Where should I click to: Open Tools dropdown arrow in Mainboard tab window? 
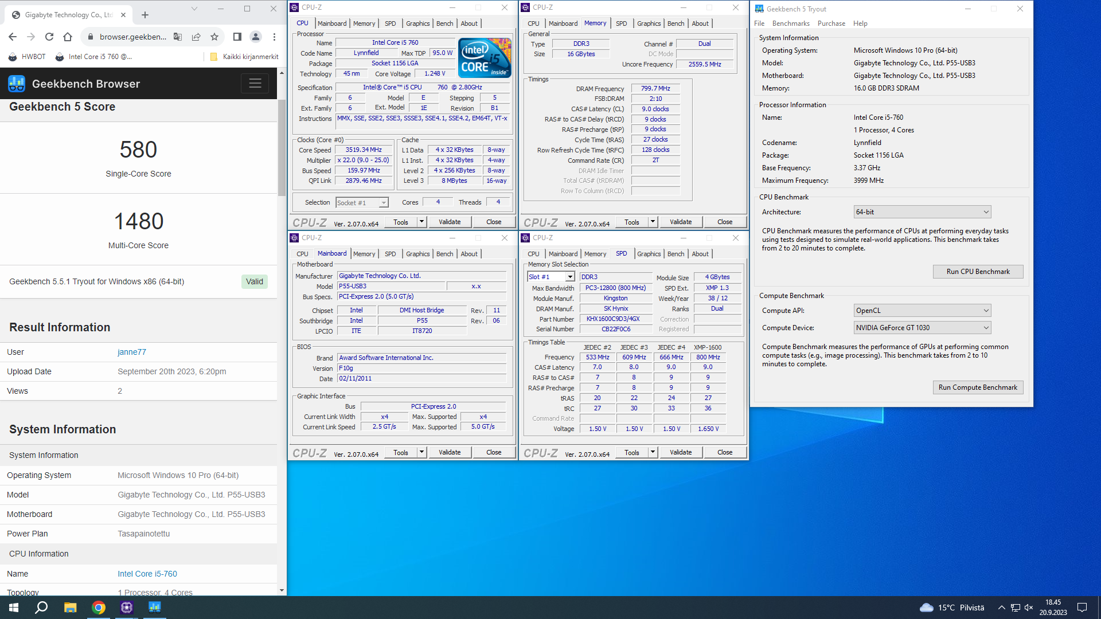coord(421,452)
